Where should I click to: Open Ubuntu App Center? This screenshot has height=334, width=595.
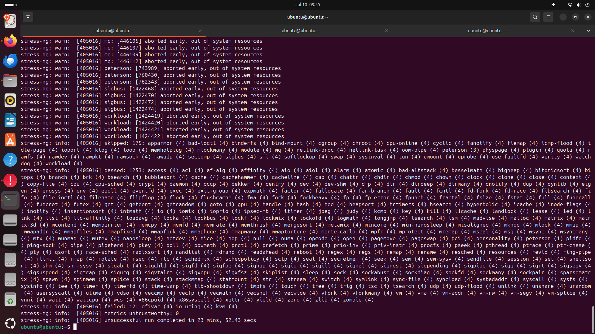point(10,140)
